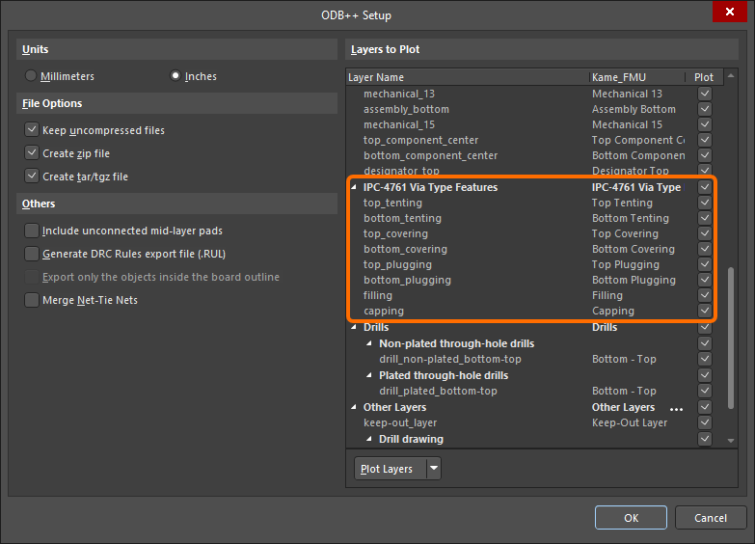755x544 pixels.
Task: Click the Plot column header
Action: 704,77
